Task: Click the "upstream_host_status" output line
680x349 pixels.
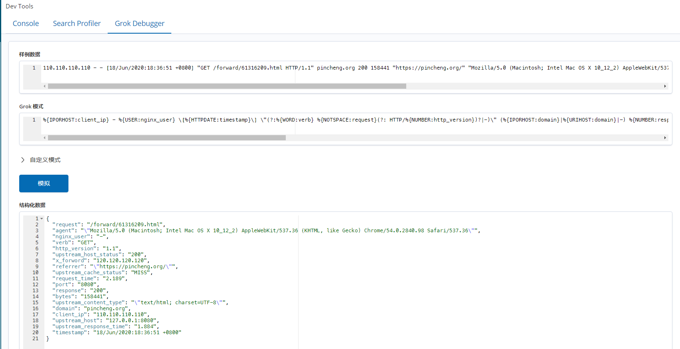Action: point(99,255)
